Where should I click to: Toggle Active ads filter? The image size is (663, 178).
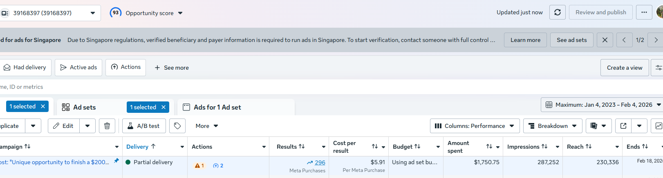point(78,67)
